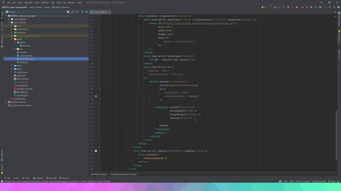341x191 pixels.
Task: Open the Problems tool window
Action: (38, 178)
